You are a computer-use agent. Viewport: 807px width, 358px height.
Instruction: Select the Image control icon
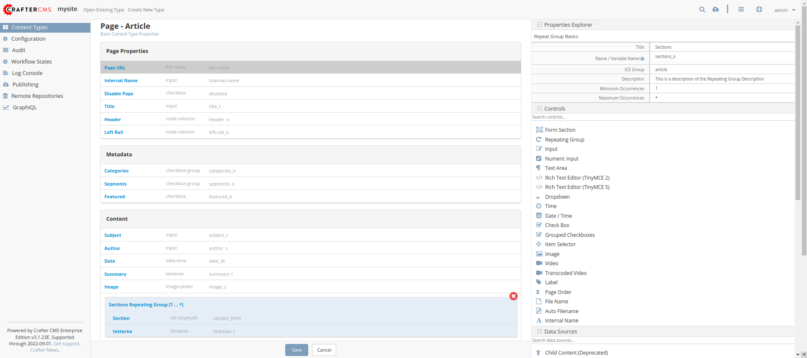[x=539, y=254]
